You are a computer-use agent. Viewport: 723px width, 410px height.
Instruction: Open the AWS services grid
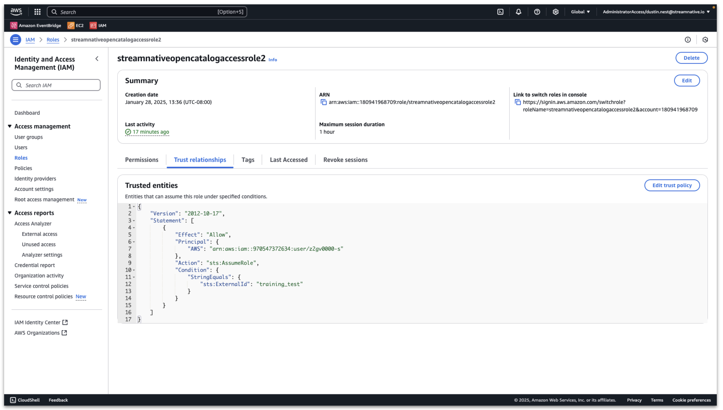click(x=37, y=12)
